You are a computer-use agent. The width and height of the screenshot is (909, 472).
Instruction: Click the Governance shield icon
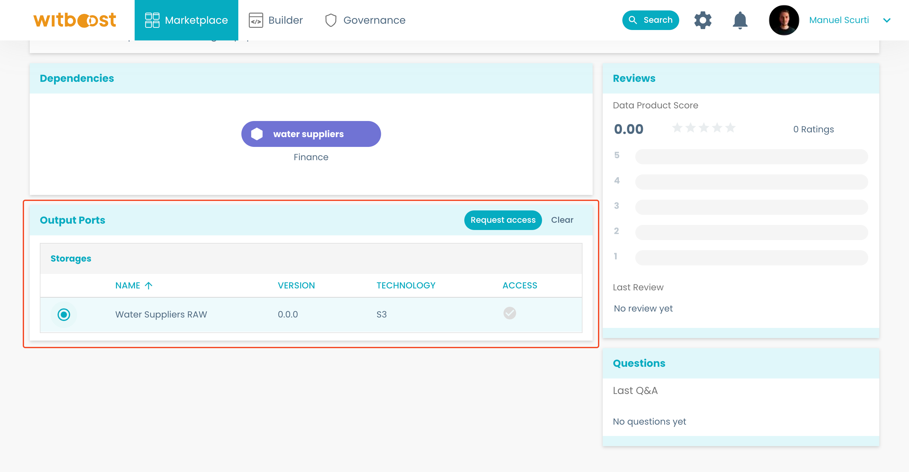[331, 20]
